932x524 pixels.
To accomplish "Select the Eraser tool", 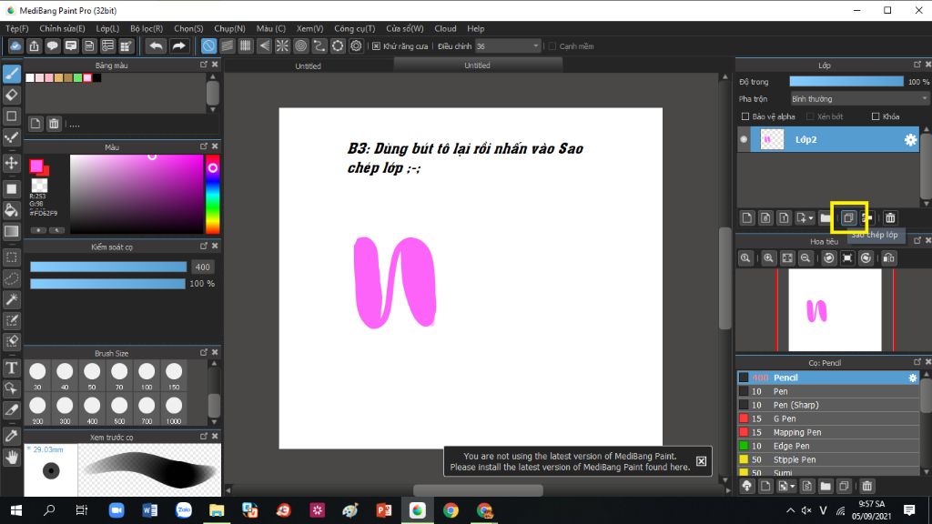I will coord(11,95).
